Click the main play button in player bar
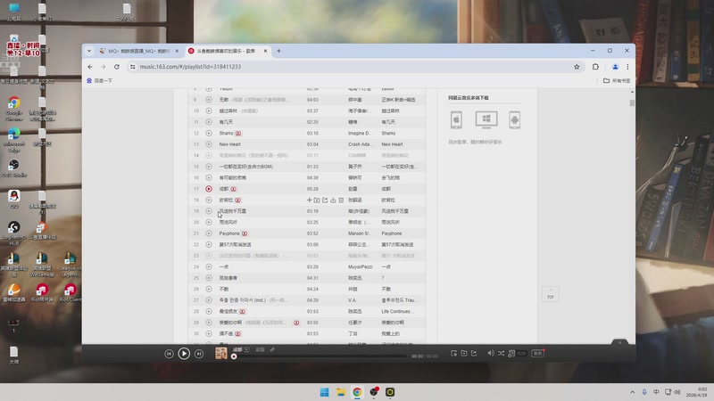 point(184,353)
